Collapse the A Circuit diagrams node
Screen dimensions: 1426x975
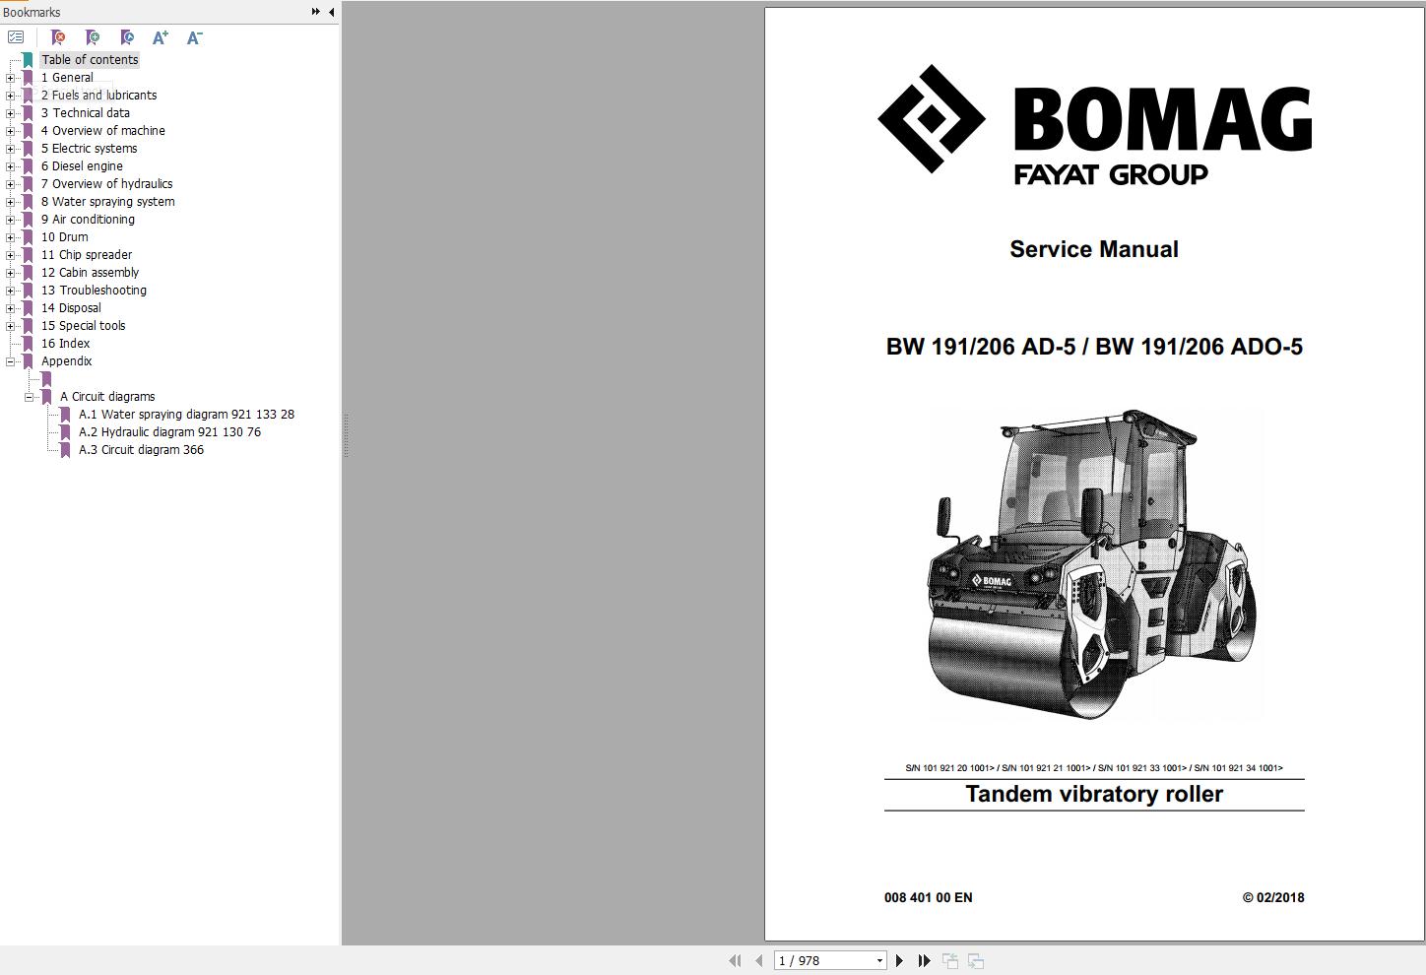[x=30, y=397]
